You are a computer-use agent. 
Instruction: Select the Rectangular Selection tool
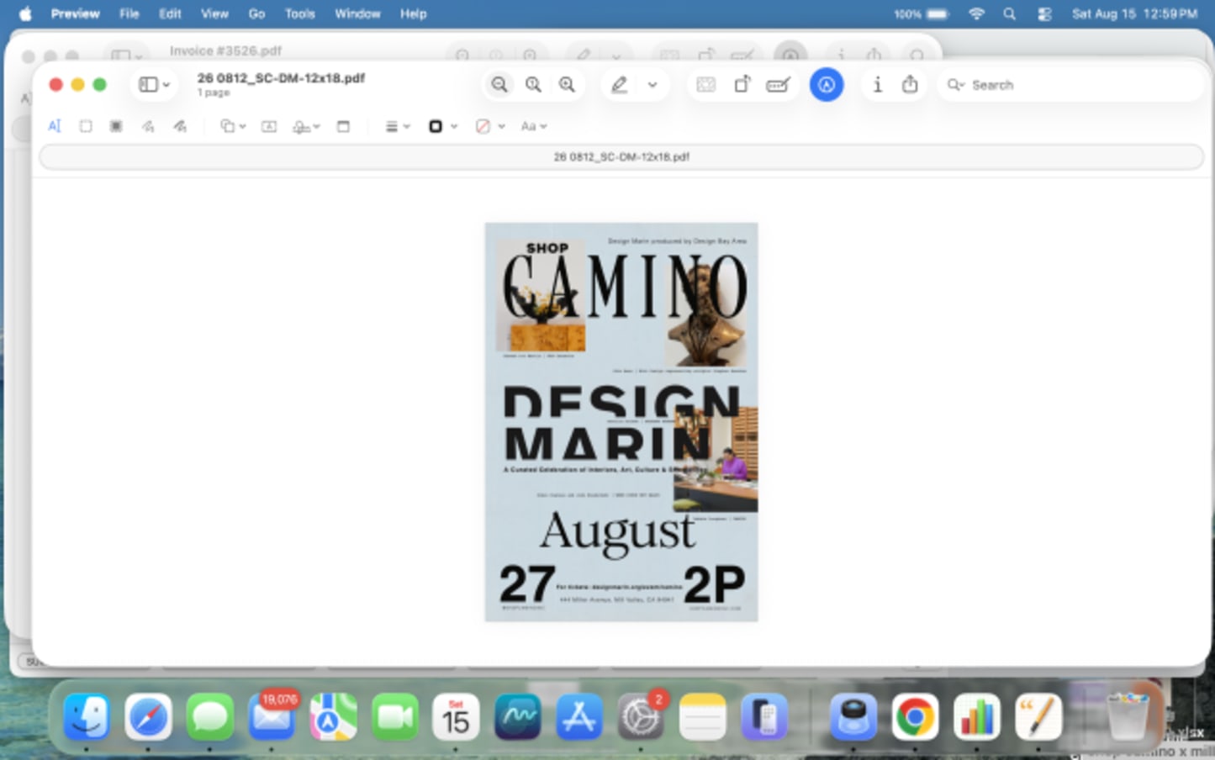(x=86, y=126)
